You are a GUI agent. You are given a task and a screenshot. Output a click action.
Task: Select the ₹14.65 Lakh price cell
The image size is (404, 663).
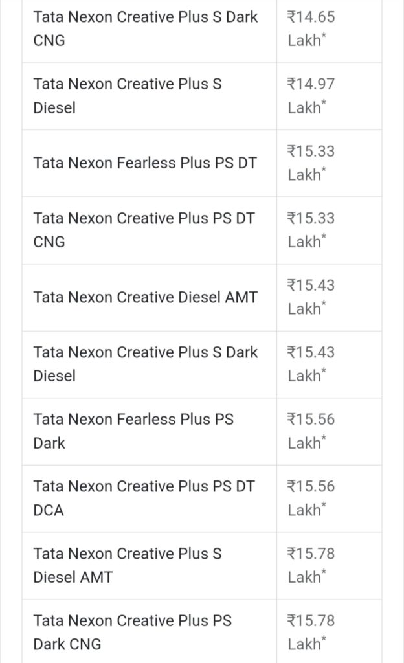pos(311,29)
